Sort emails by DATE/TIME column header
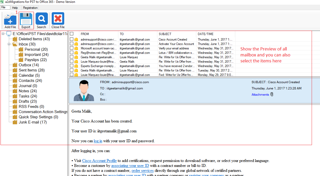The image size is (320, 176). click(205, 34)
